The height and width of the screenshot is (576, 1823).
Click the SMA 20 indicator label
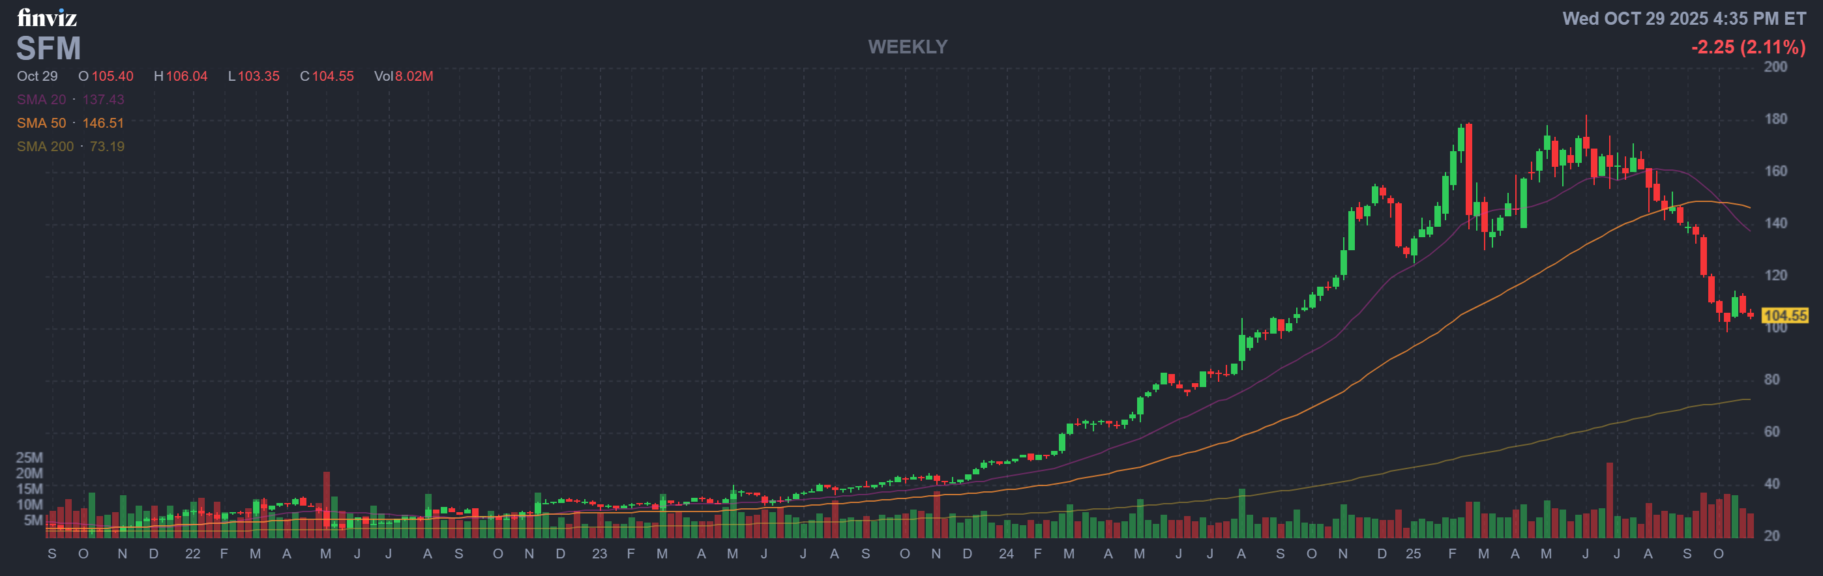click(41, 100)
